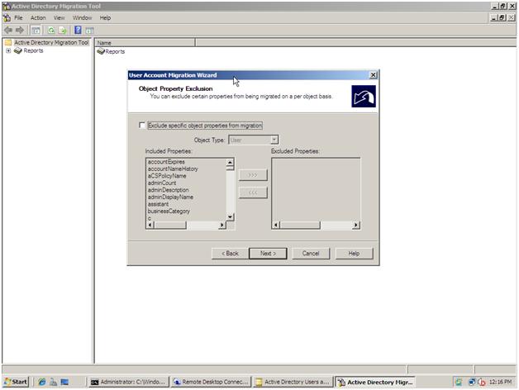Open the Action menu

pyautogui.click(x=38, y=18)
